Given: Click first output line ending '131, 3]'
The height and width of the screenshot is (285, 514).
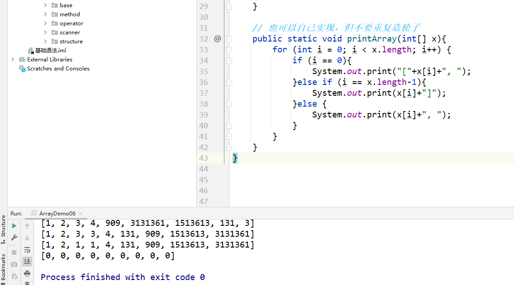Looking at the screenshot, I should [x=148, y=223].
